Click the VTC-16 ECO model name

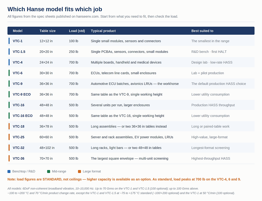tap(22, 116)
